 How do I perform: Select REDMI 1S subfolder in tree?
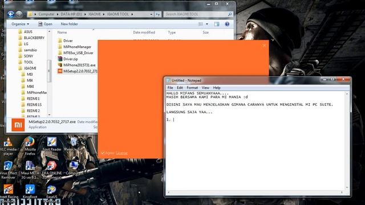coord(31,105)
